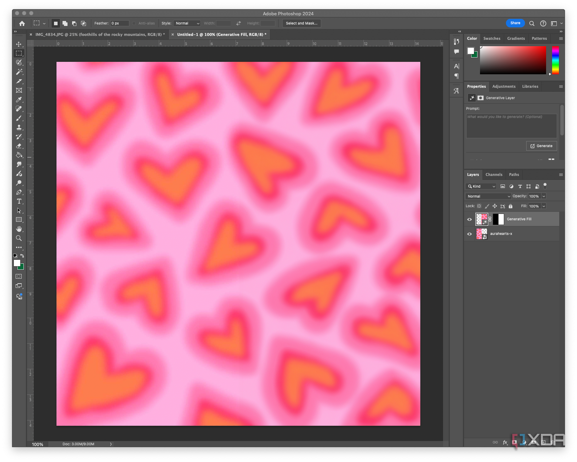Open the Opacity dropdown arrow
The height and width of the screenshot is (462, 577).
click(544, 196)
